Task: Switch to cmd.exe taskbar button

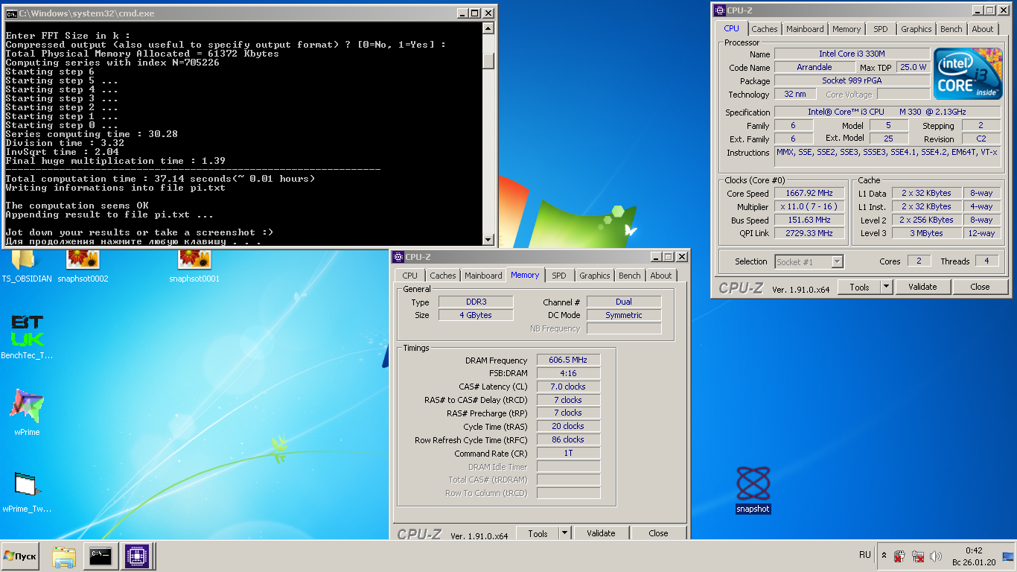Action: tap(100, 556)
